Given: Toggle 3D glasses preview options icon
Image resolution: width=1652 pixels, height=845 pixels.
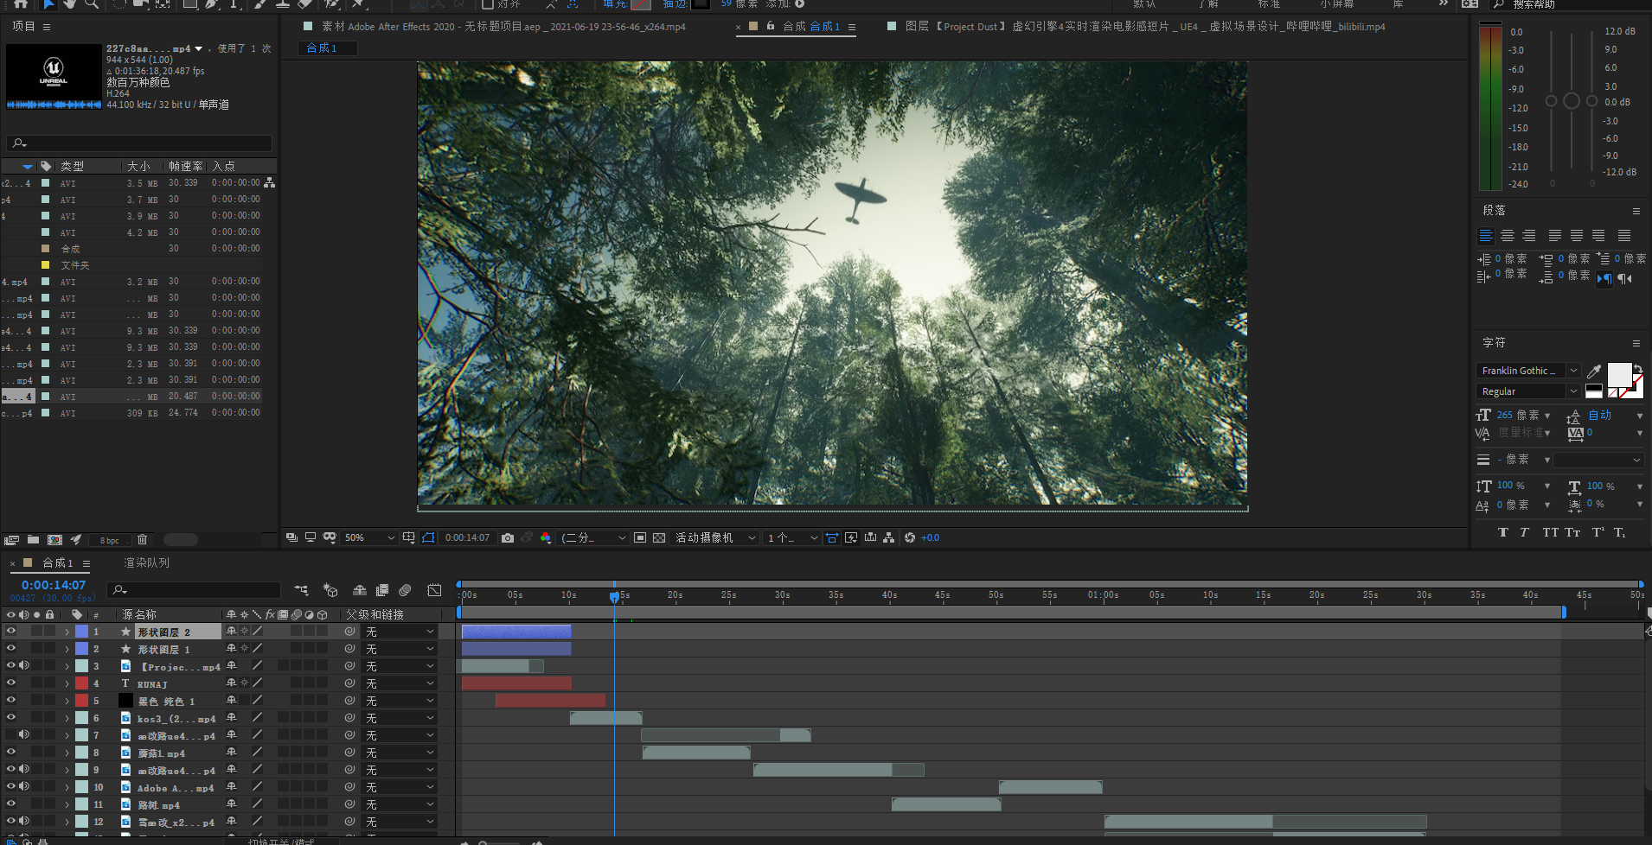Looking at the screenshot, I should (x=330, y=537).
